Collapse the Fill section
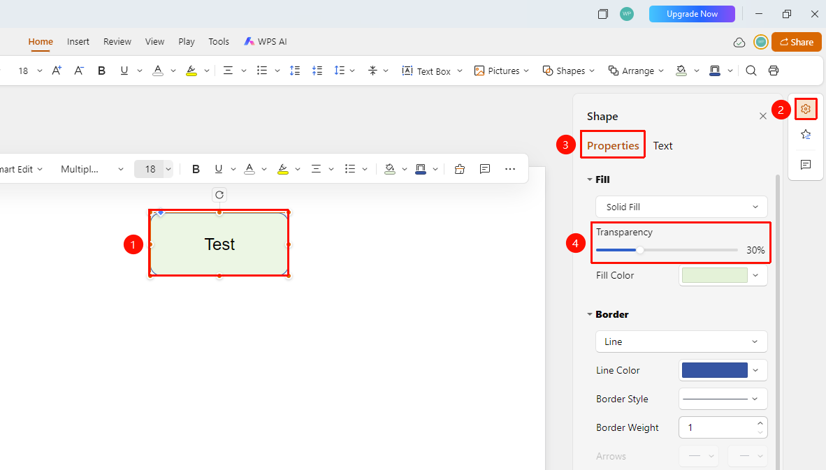The height and width of the screenshot is (470, 826). click(x=590, y=179)
